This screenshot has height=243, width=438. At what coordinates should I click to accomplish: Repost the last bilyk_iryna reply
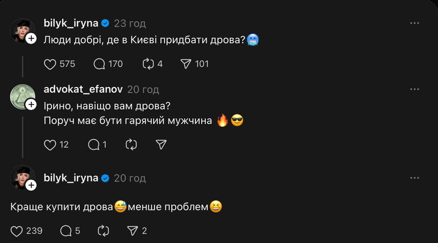tap(104, 231)
